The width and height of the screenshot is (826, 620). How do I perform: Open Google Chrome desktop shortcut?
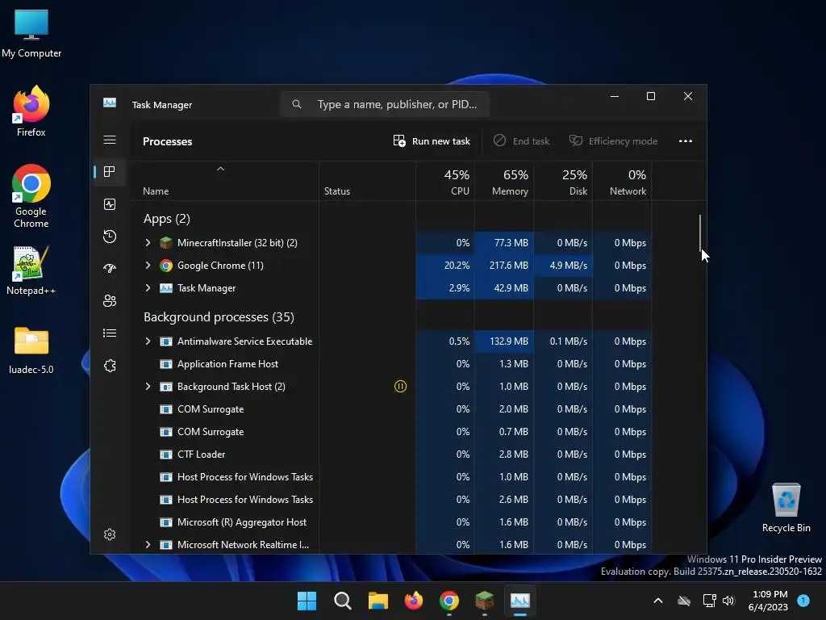31,196
